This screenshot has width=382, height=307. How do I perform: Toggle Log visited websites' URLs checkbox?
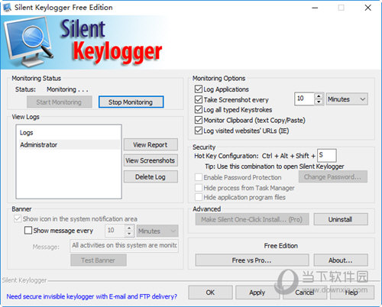pyautogui.click(x=199, y=131)
